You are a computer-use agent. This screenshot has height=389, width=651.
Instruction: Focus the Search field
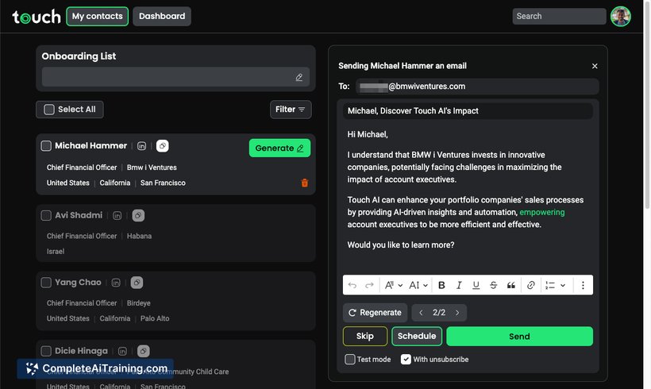point(559,16)
